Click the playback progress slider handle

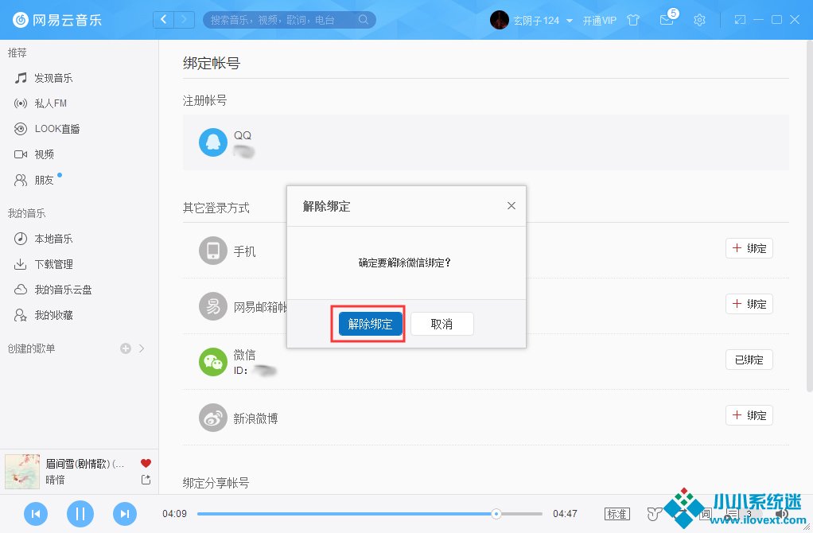496,514
